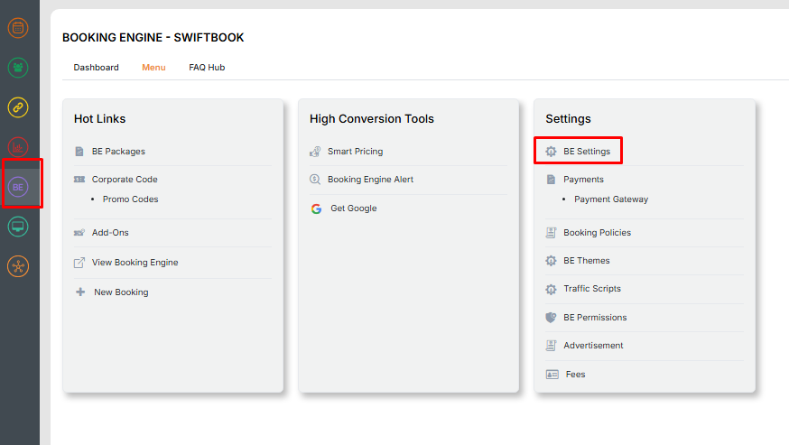Screen dimensions: 789x445
Task: Open the FAQ Hub tab
Action: click(207, 68)
